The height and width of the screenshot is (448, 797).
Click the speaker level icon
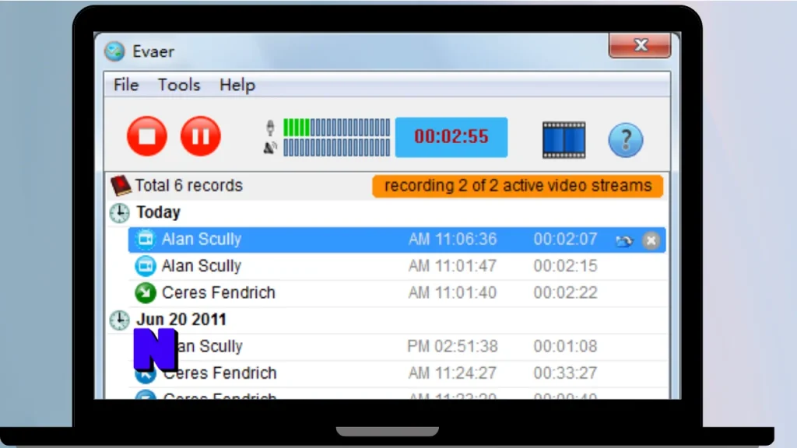(270, 148)
